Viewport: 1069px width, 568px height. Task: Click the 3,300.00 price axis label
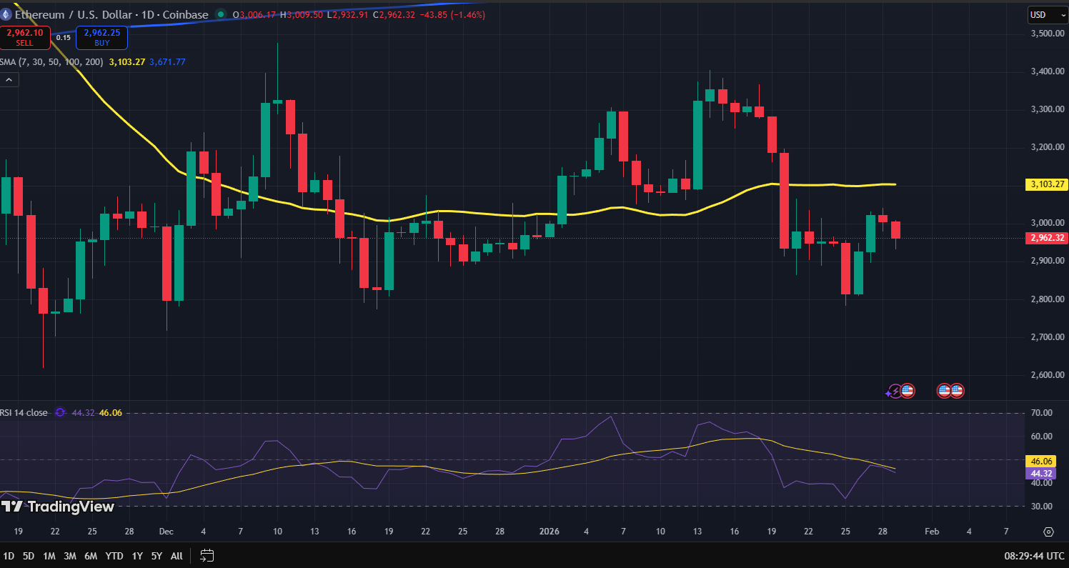coord(1048,109)
